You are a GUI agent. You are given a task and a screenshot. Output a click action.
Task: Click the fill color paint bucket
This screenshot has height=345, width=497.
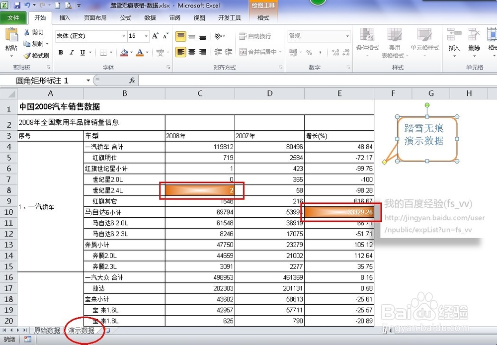pyautogui.click(x=124, y=53)
